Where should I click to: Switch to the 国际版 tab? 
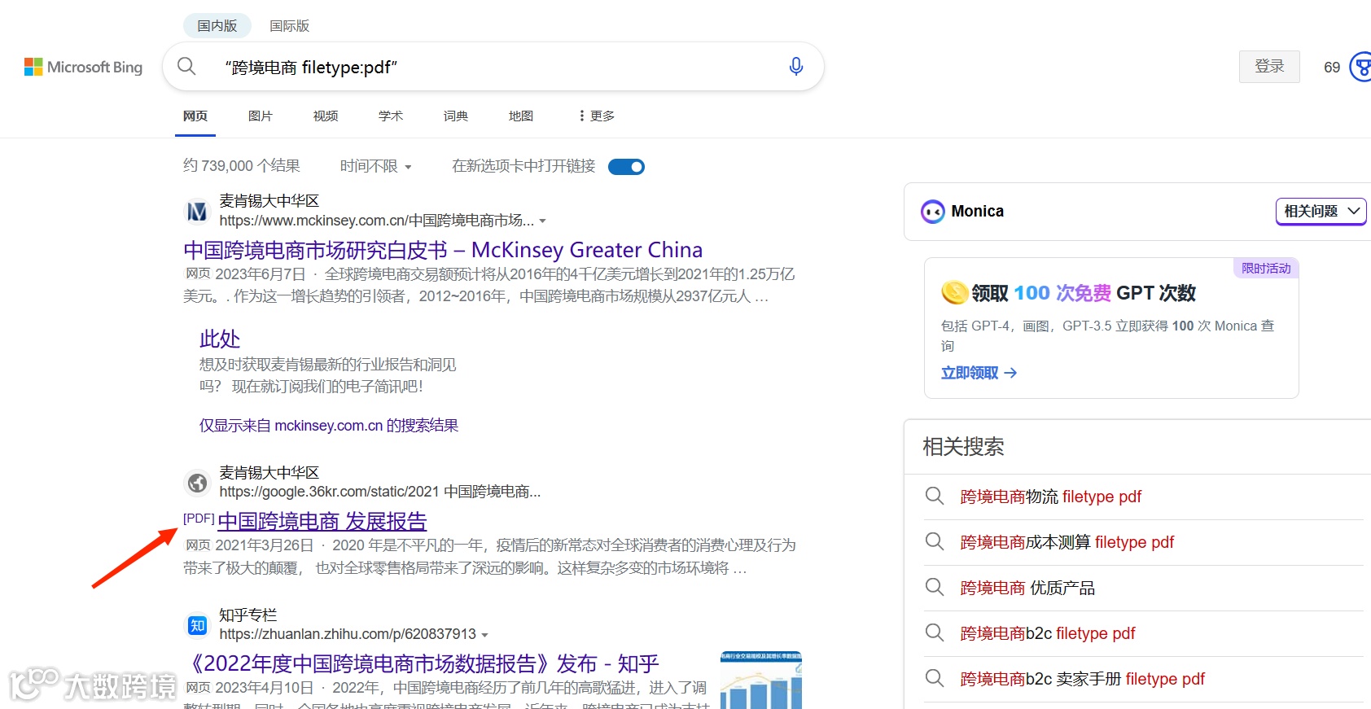point(290,25)
